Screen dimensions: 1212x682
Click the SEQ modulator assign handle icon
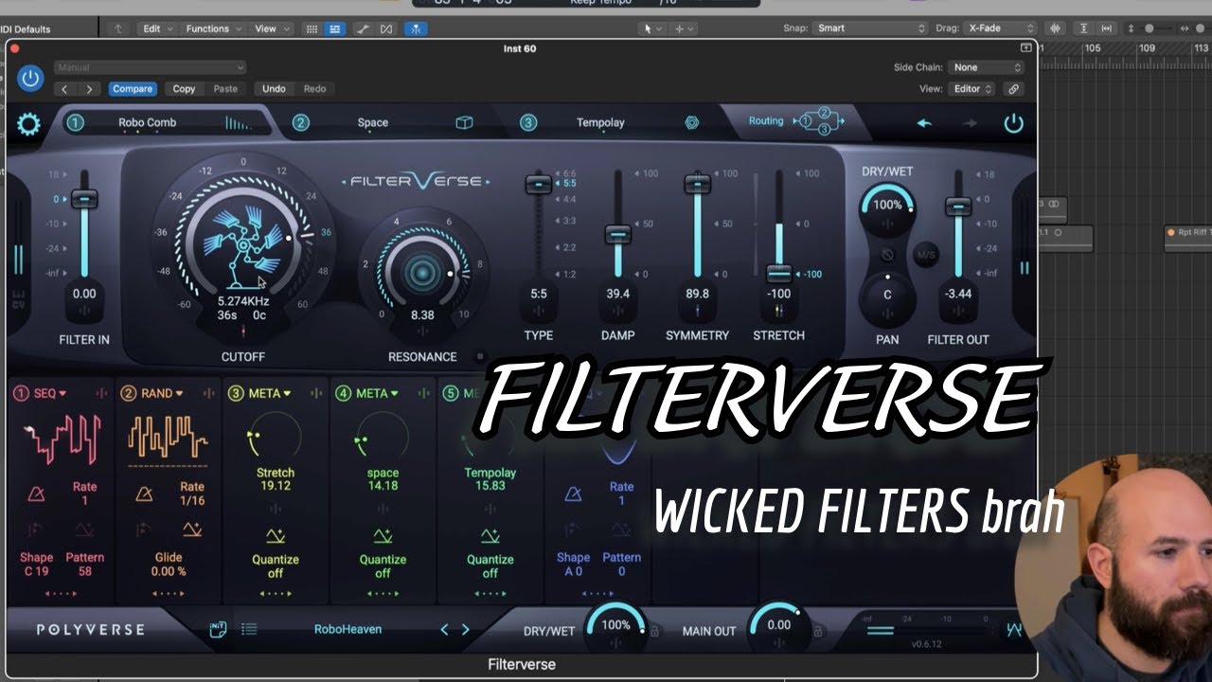pyautogui.click(x=100, y=394)
